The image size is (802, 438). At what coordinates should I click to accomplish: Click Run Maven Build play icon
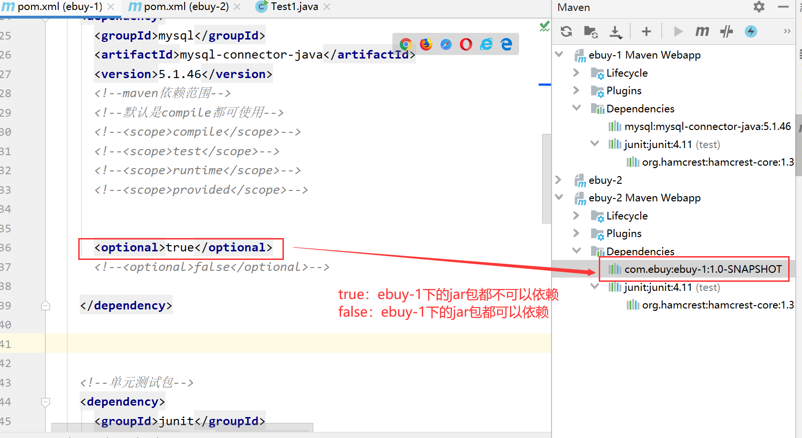[678, 31]
